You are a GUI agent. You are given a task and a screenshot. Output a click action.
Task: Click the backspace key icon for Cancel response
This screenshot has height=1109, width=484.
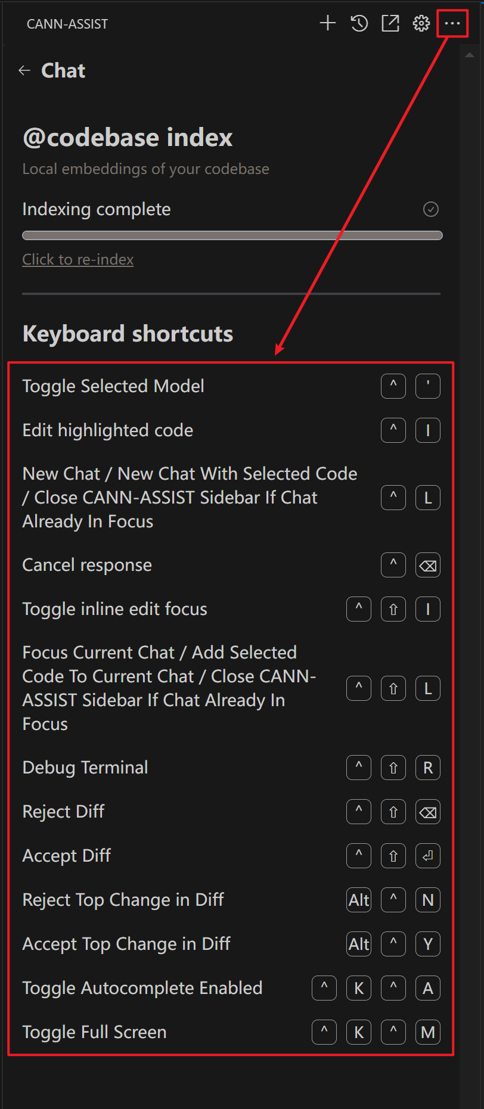[x=427, y=566]
